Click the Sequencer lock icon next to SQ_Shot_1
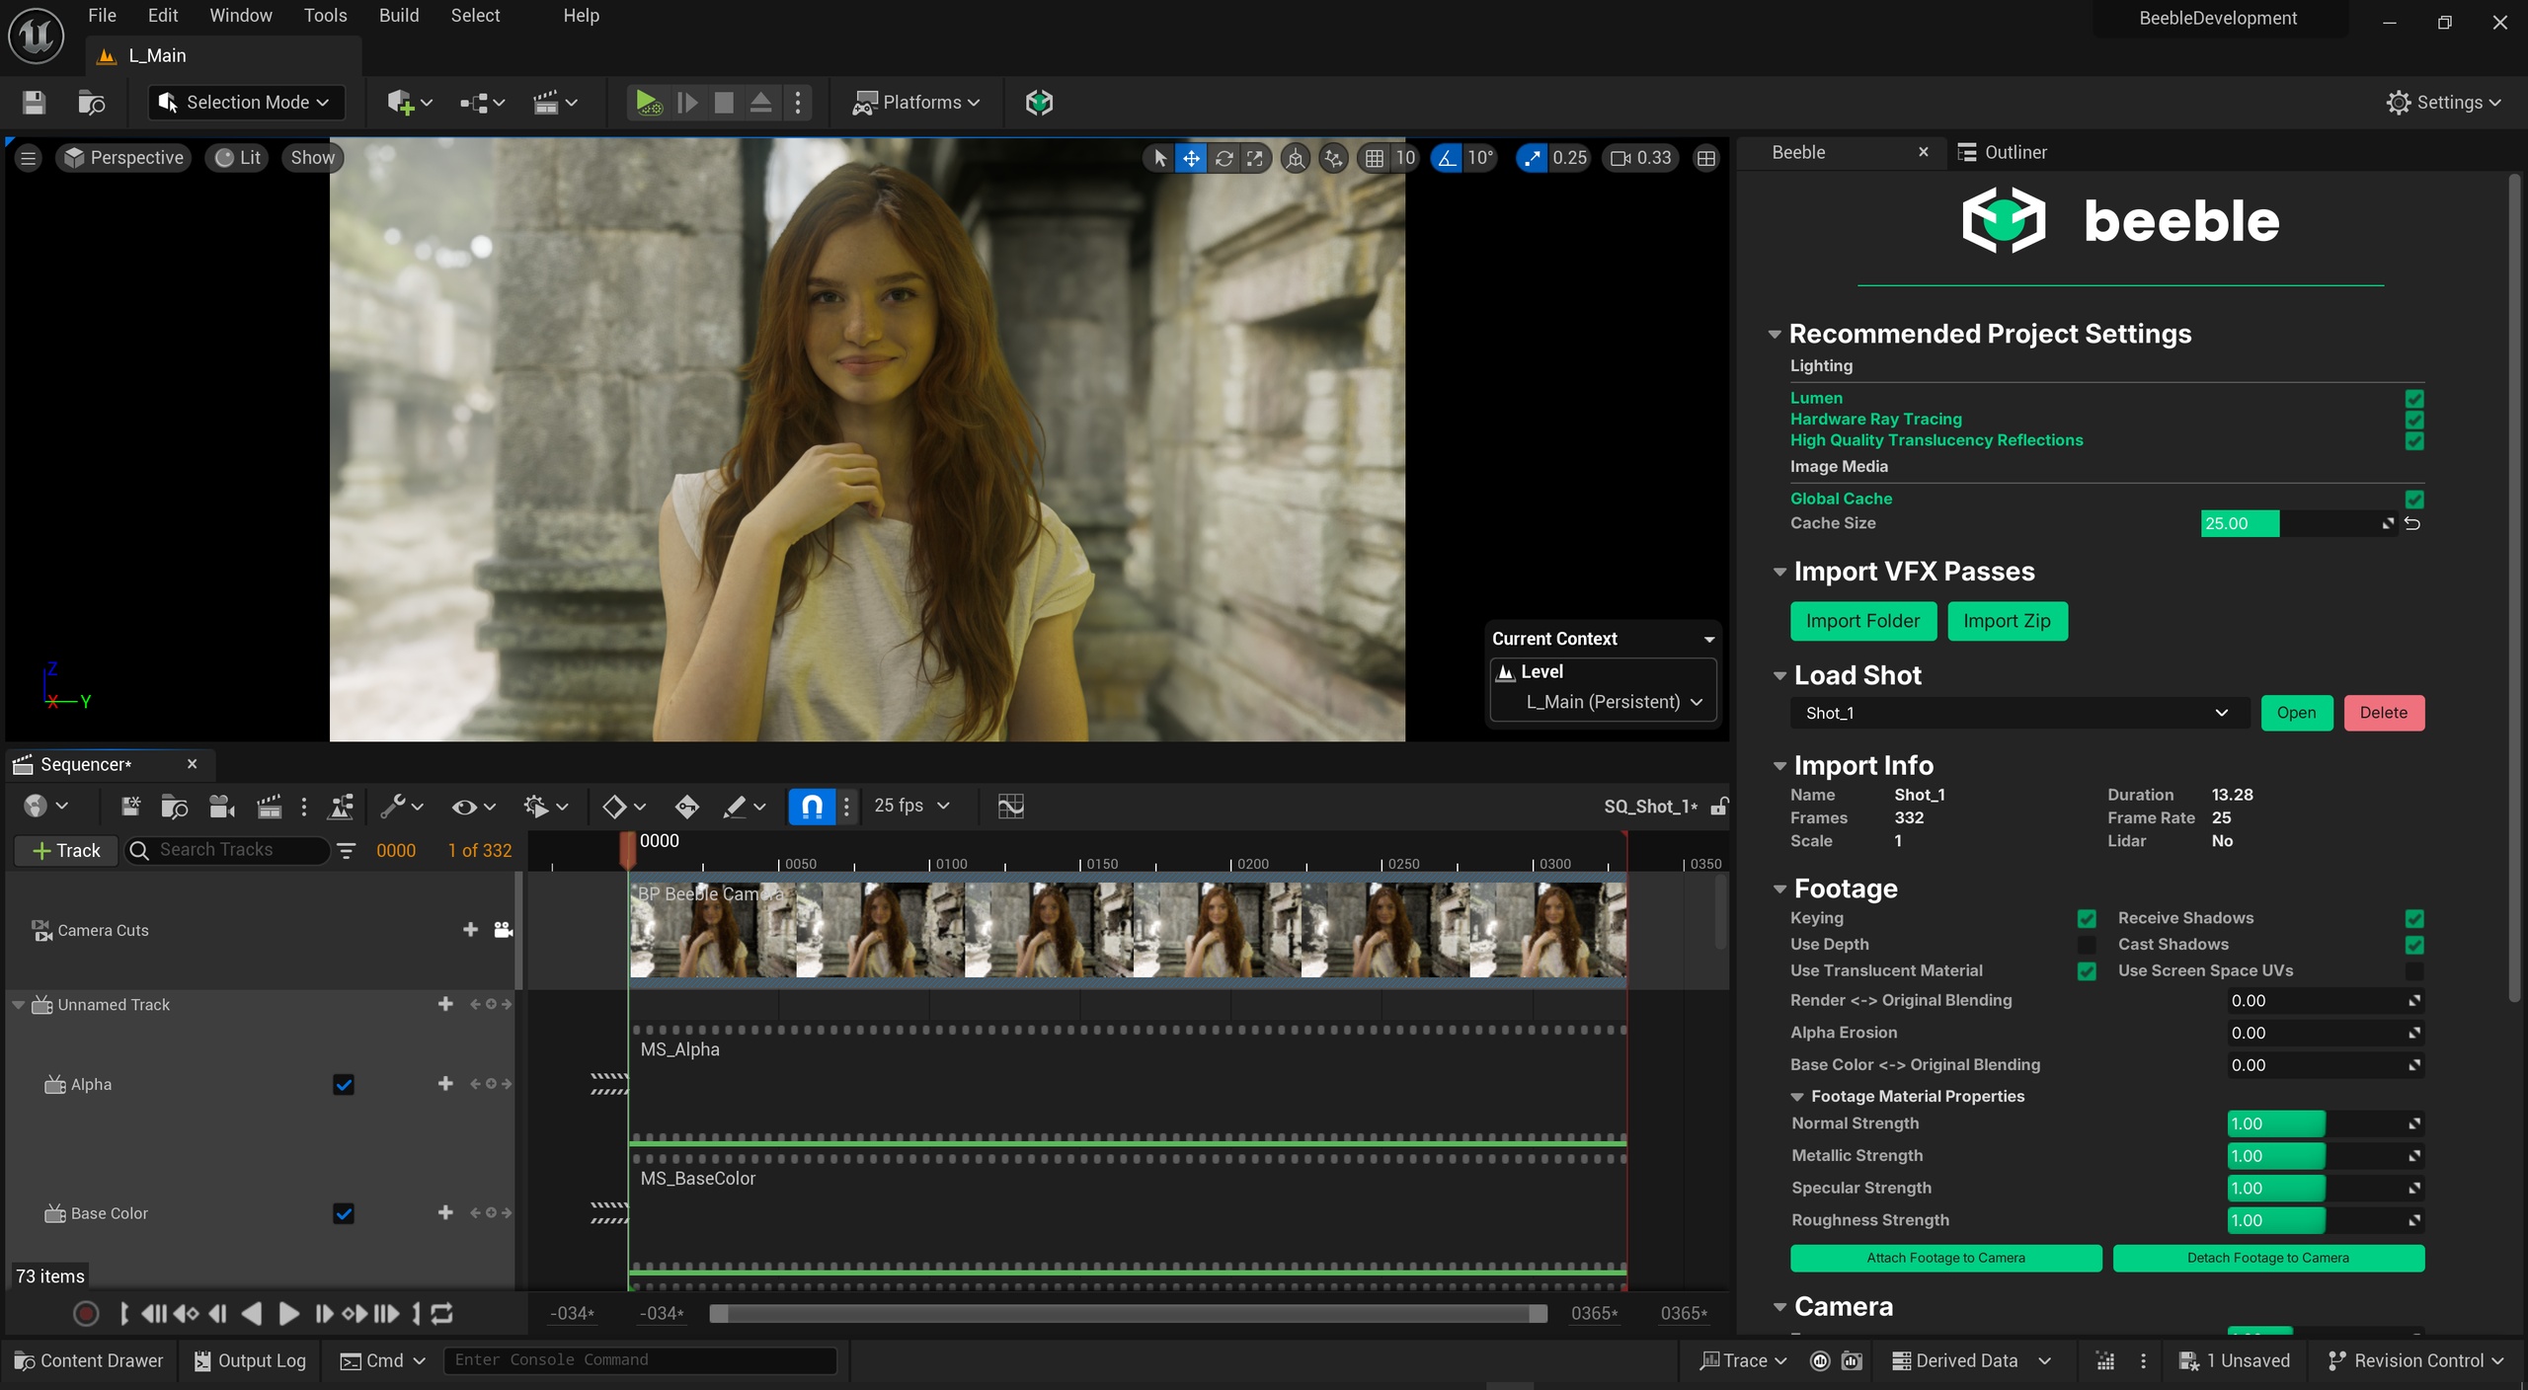The width and height of the screenshot is (2528, 1390). 1719,807
